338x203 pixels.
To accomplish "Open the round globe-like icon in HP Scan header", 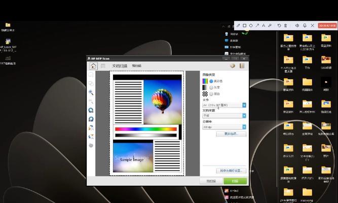I will tap(233, 65).
